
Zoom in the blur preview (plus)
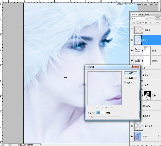112,107
